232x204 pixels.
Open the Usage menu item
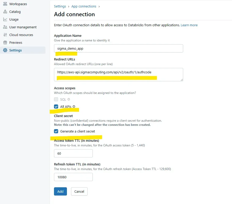tap(14, 20)
